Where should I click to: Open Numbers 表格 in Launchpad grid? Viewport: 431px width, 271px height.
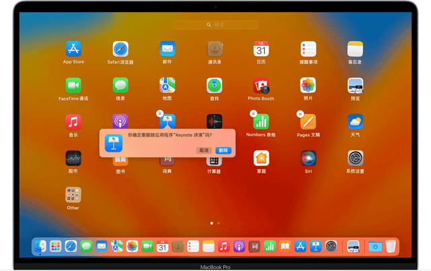pos(261,121)
